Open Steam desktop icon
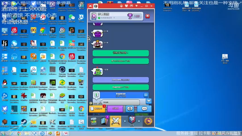This screenshot has height=136, width=242. (24, 123)
